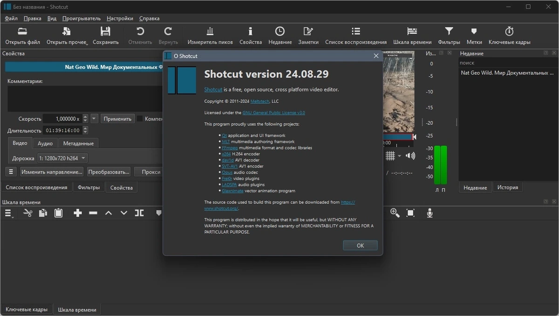
Task: Click the timeline zoom in magnifier
Action: point(395,213)
